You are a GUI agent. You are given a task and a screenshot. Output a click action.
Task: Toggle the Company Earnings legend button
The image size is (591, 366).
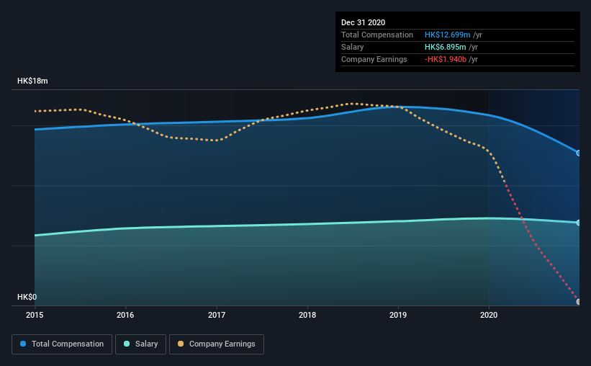[217, 344]
